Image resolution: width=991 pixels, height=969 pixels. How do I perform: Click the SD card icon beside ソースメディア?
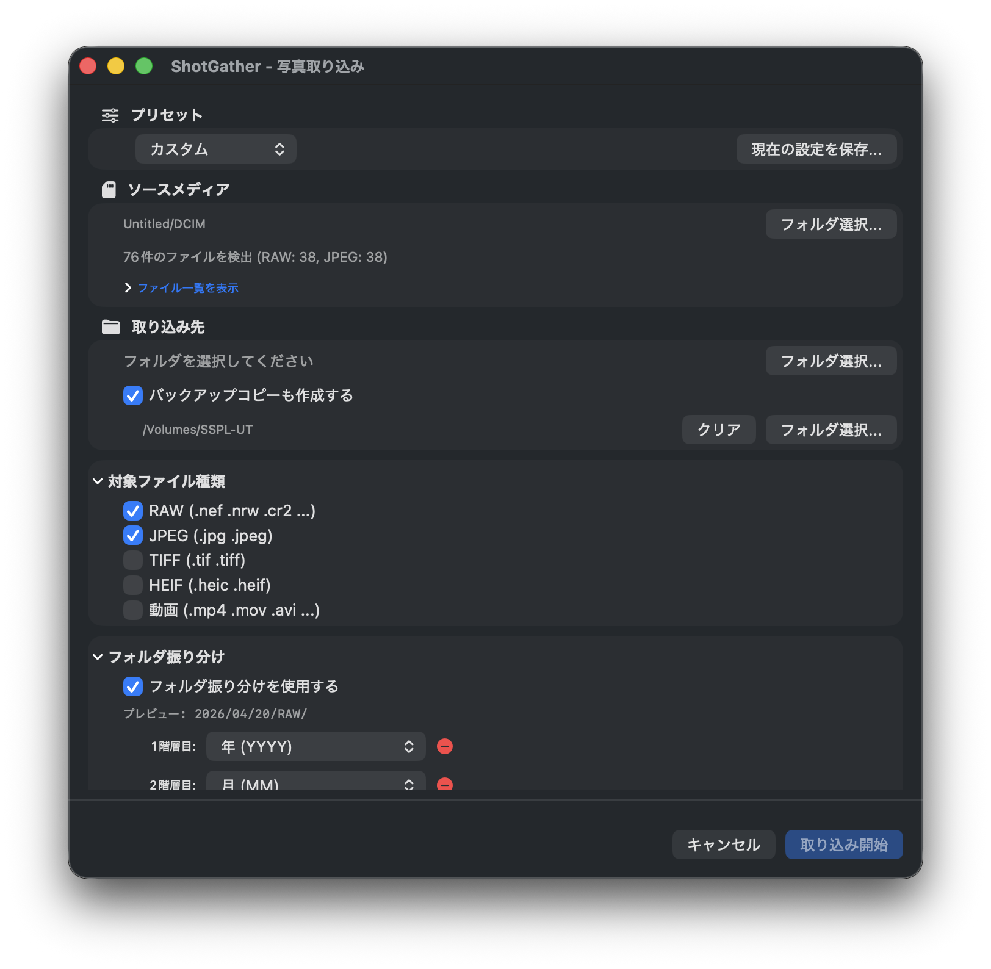(110, 189)
